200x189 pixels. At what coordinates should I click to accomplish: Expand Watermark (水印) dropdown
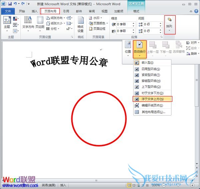[101, 18]
